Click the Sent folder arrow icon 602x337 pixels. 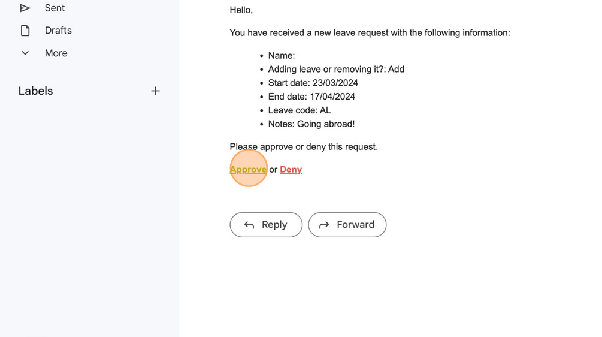25,8
